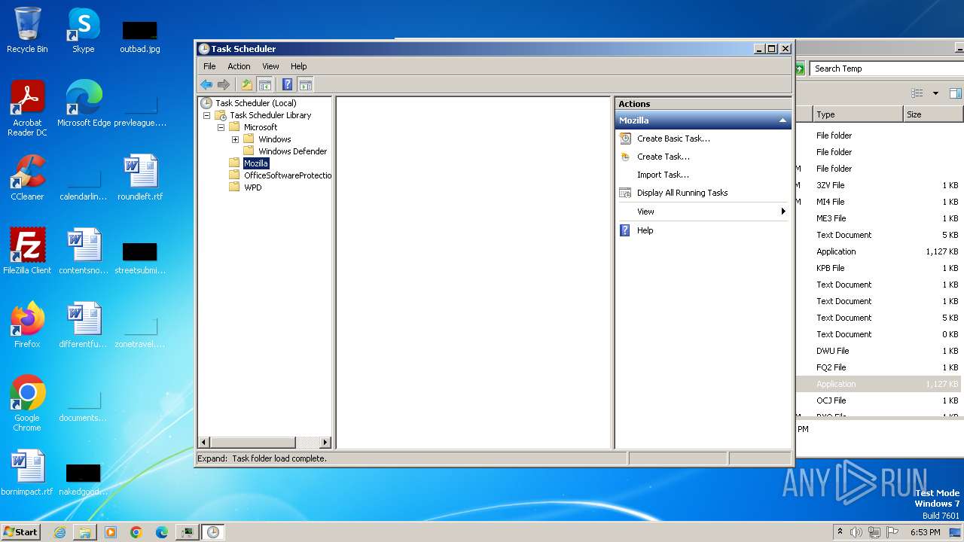Open the Acrobat Reader DC shortcut

click(27, 108)
